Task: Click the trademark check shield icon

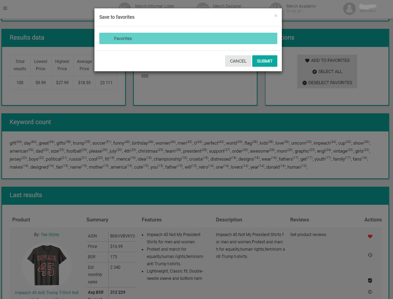Action: 370,281
